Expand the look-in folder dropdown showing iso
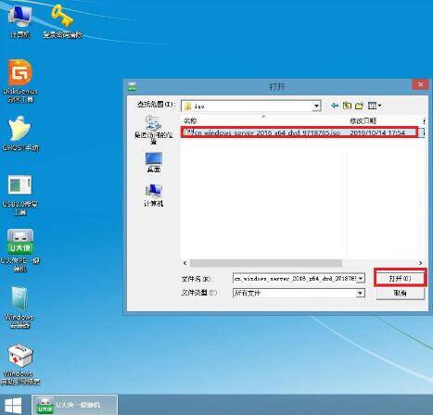This screenshot has height=415, width=433. 316,107
